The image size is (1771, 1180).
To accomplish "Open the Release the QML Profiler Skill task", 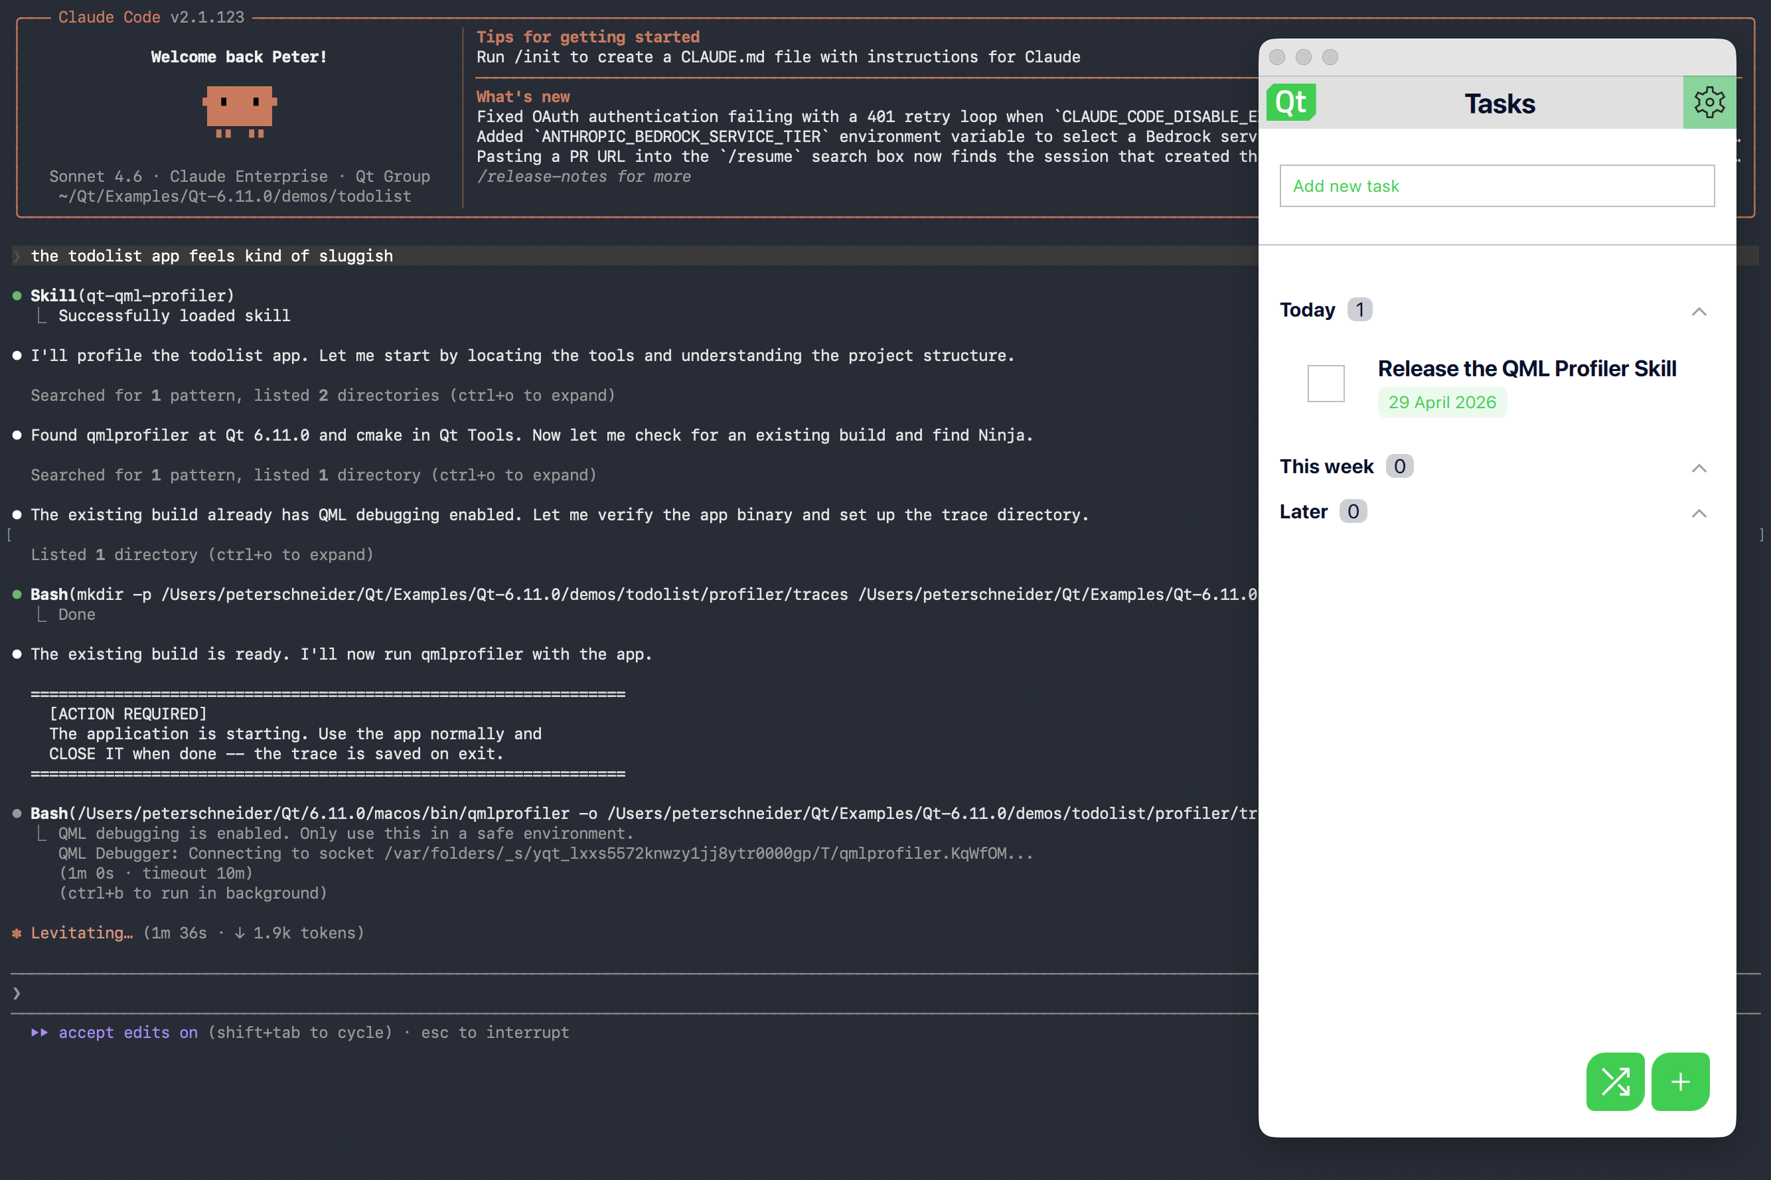I will coord(1526,369).
